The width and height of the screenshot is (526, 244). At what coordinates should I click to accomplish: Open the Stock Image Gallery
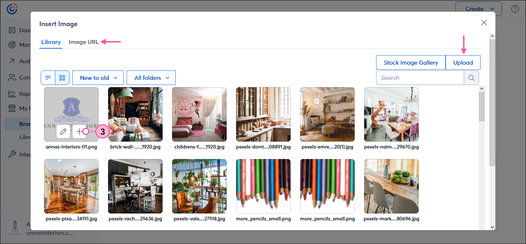pos(411,62)
